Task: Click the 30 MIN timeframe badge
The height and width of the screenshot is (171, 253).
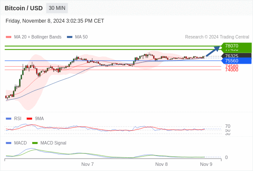Action: click(57, 8)
